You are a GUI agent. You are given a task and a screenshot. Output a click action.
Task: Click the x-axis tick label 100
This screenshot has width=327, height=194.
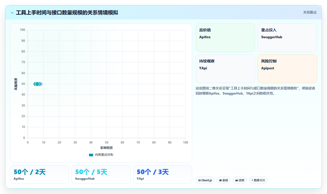tap(185, 143)
